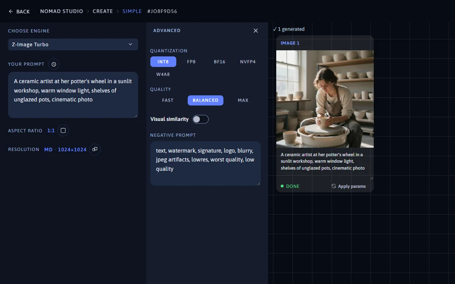455x284 pixels.
Task: Click the BACK button label
Action: coord(23,12)
